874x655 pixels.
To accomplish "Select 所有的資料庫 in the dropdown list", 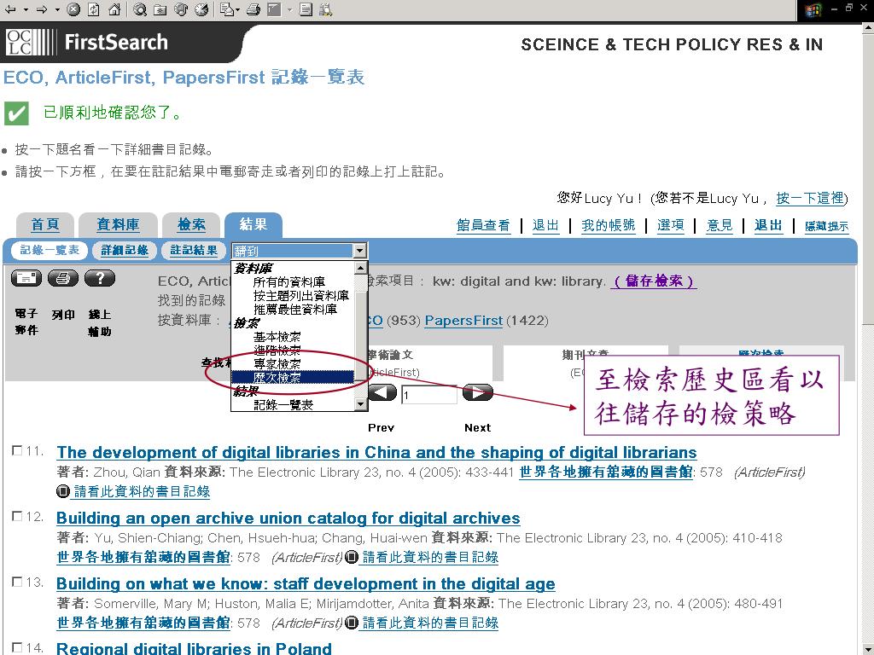I will tap(288, 282).
